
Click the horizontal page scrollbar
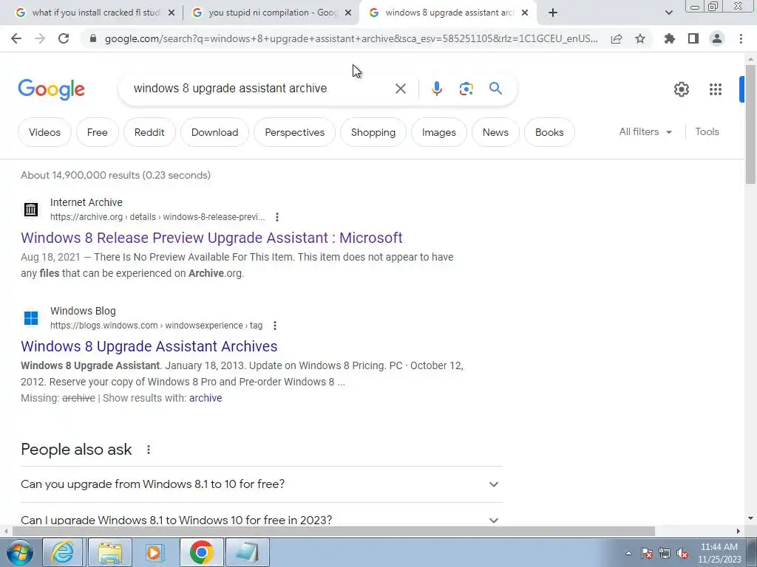(x=333, y=531)
